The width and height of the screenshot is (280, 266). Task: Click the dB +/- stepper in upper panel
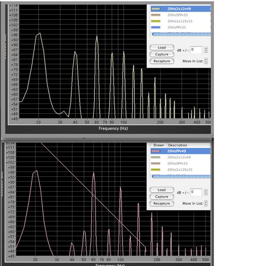tap(206, 50)
